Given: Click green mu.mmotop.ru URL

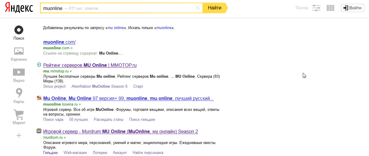Looking at the screenshot, I should [56, 71].
